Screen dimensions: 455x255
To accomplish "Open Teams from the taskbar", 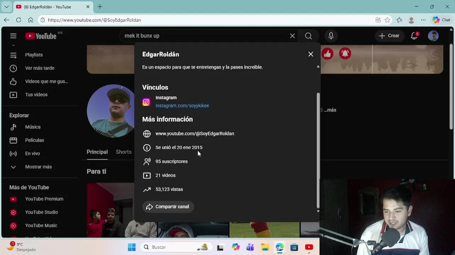I will pos(250,247).
